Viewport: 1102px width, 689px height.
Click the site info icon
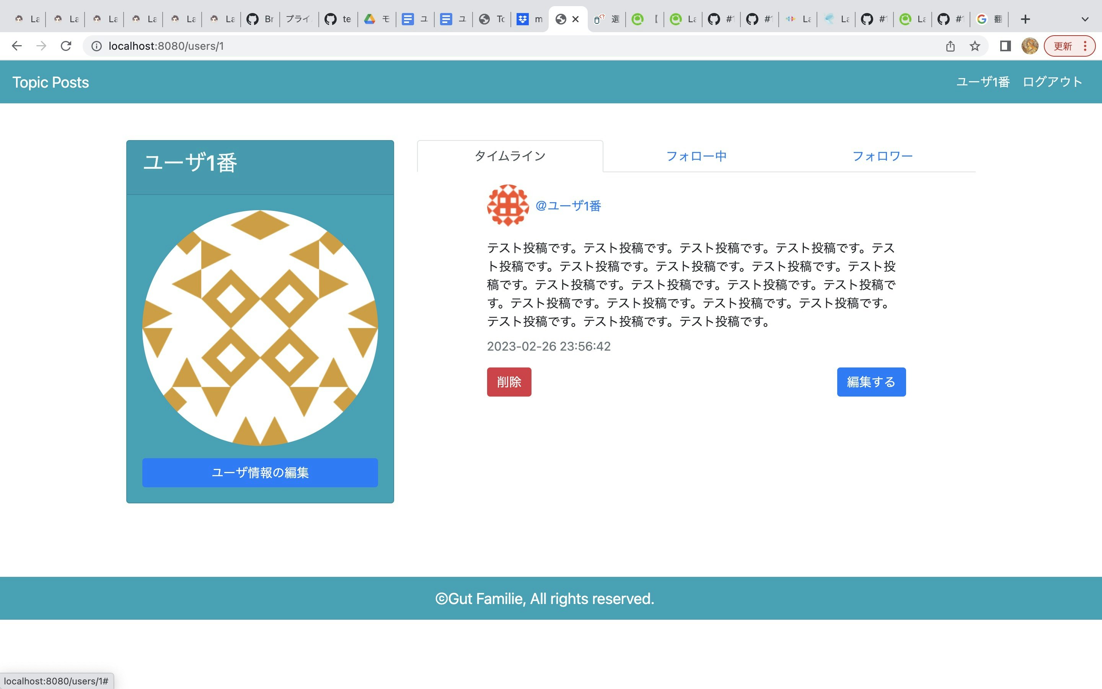coord(96,46)
